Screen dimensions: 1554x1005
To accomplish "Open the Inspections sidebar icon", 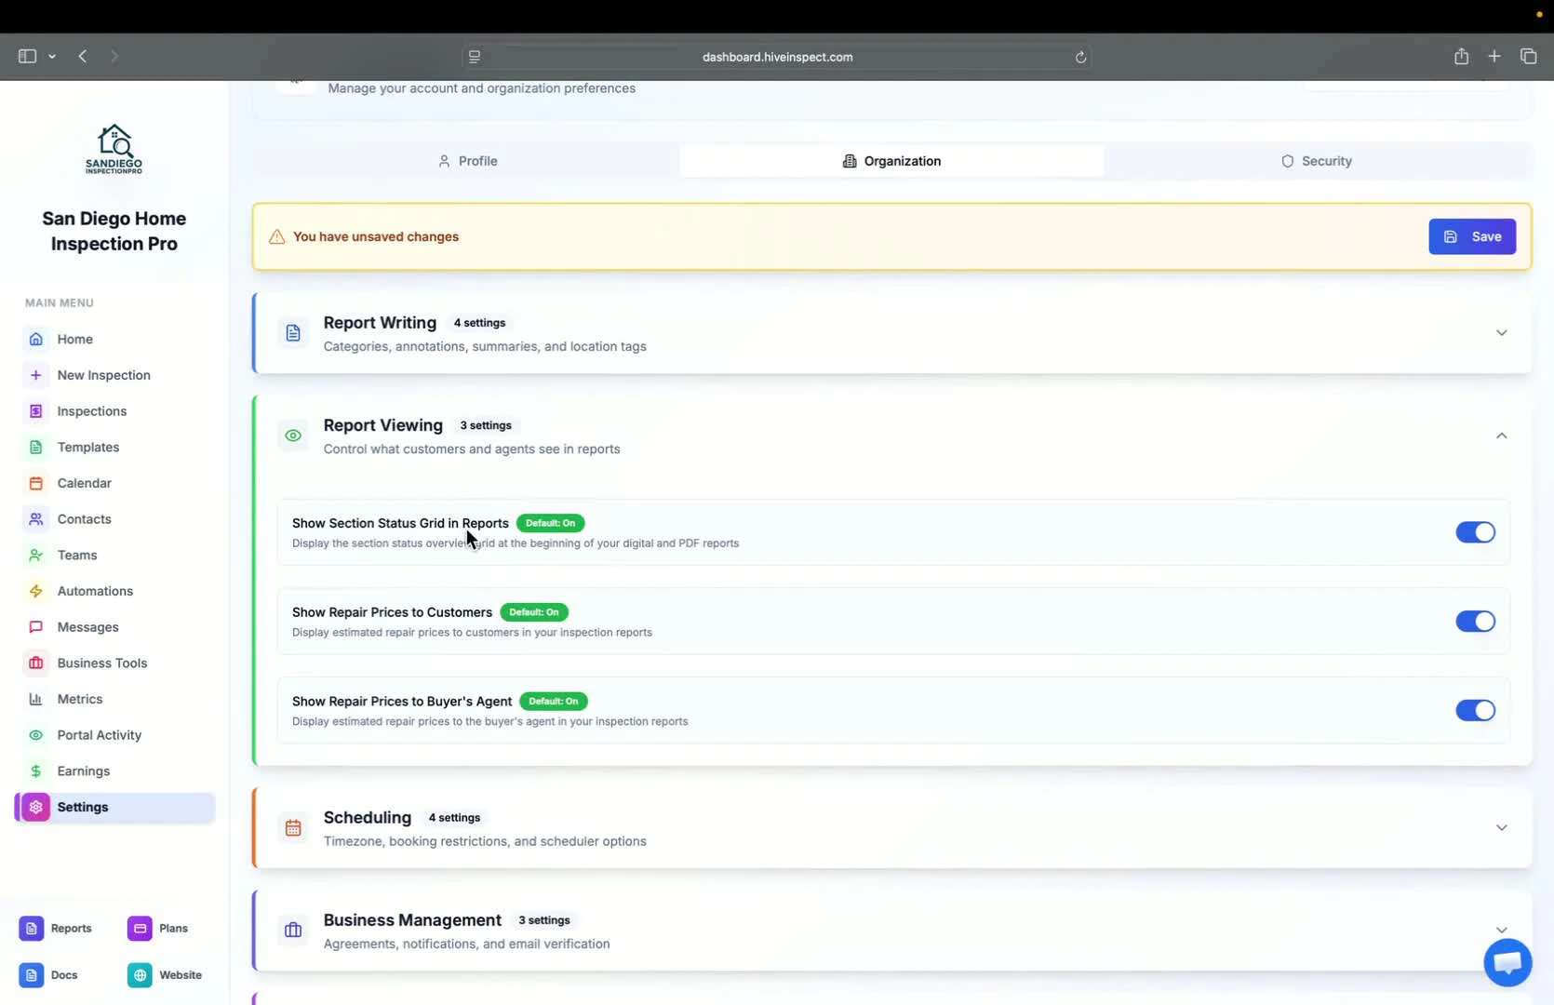I will tap(35, 410).
